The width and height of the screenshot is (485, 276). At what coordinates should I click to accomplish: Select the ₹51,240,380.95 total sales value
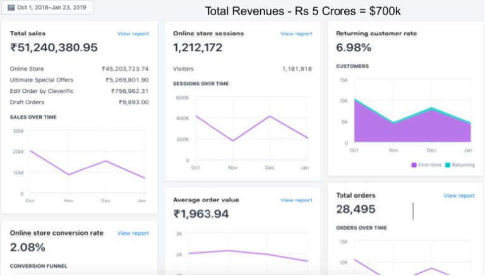(x=54, y=47)
